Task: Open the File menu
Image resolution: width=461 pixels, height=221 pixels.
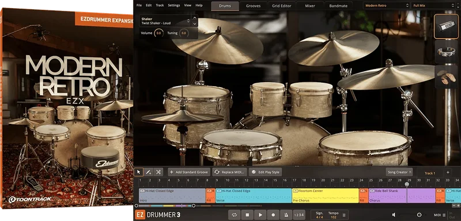Action: point(139,5)
